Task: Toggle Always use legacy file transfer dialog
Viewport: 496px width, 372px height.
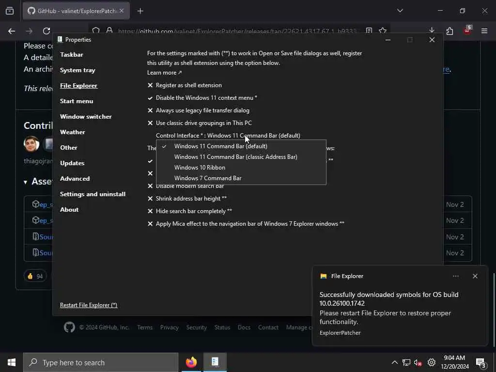Action: (198, 111)
